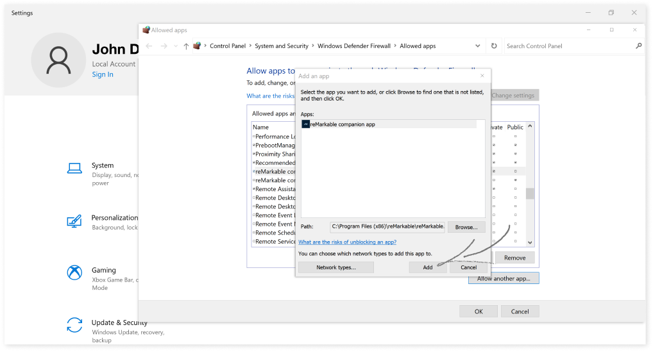Click the Up arrow navigation icon

click(x=186, y=46)
